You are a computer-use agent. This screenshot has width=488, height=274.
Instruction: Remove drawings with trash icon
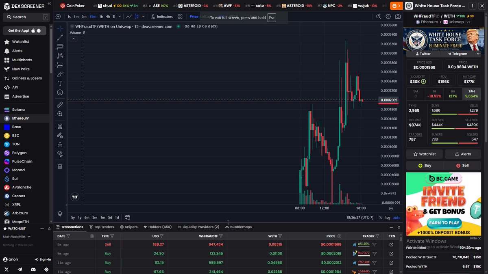(x=60, y=166)
